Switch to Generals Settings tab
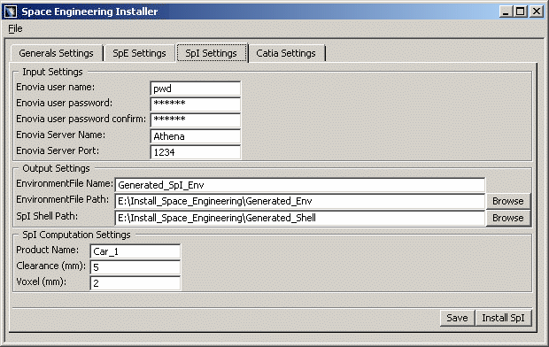This screenshot has width=549, height=347. coord(57,53)
